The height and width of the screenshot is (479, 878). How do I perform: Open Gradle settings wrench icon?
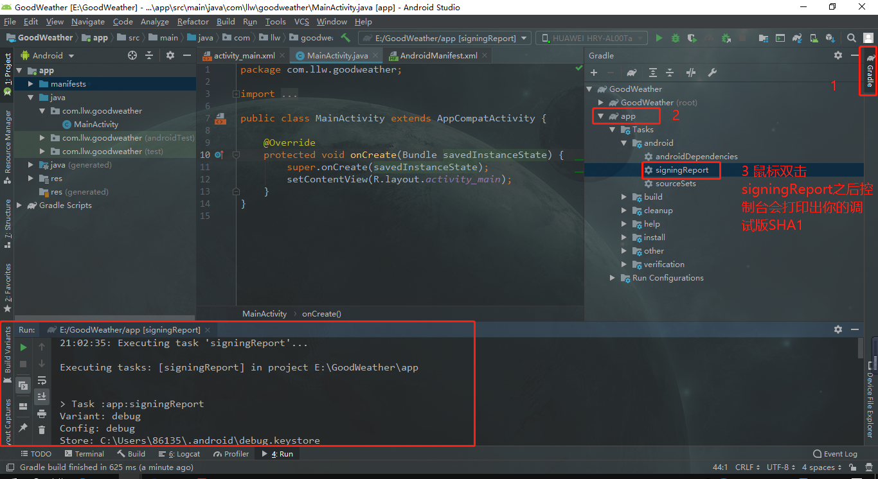[x=712, y=73]
